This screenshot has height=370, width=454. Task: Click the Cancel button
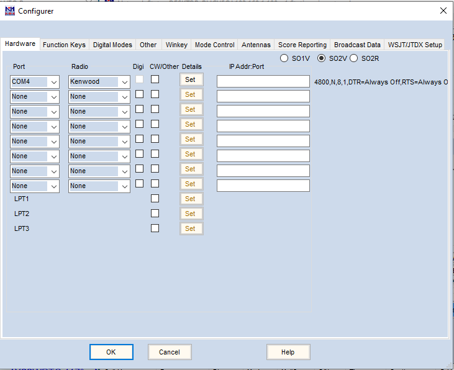click(x=170, y=352)
